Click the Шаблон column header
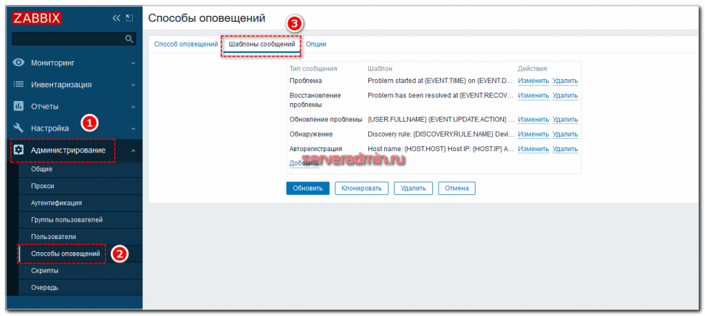 pyautogui.click(x=380, y=69)
